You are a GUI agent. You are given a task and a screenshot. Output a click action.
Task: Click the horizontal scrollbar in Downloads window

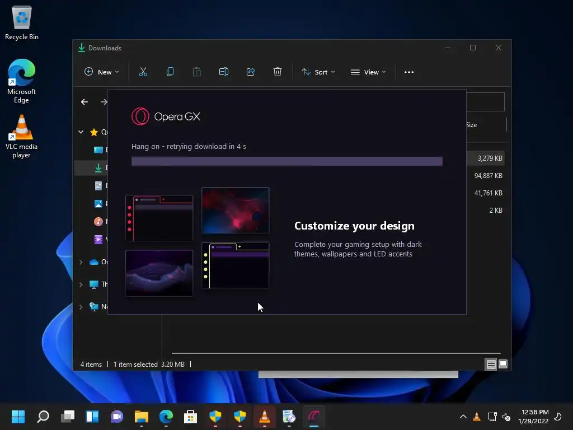336,353
